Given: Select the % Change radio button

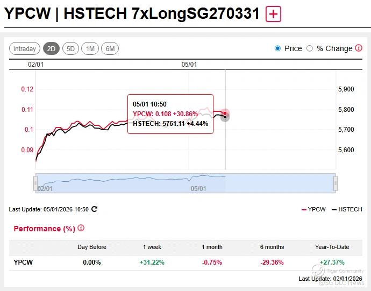Looking at the screenshot, I should click(310, 48).
